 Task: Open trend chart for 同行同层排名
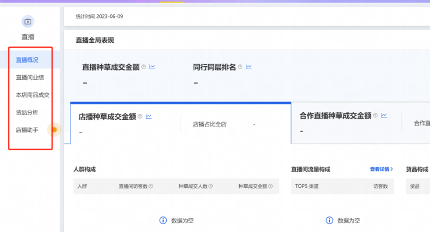click(249, 67)
